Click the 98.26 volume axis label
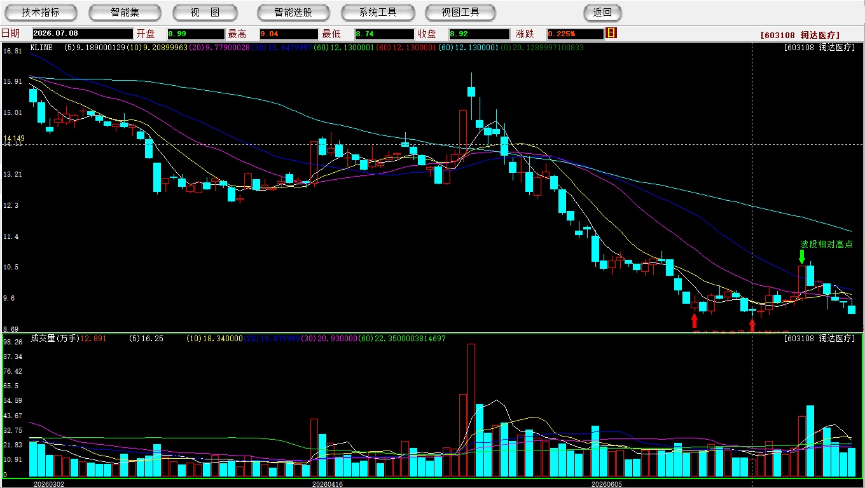865x488 pixels. click(13, 342)
